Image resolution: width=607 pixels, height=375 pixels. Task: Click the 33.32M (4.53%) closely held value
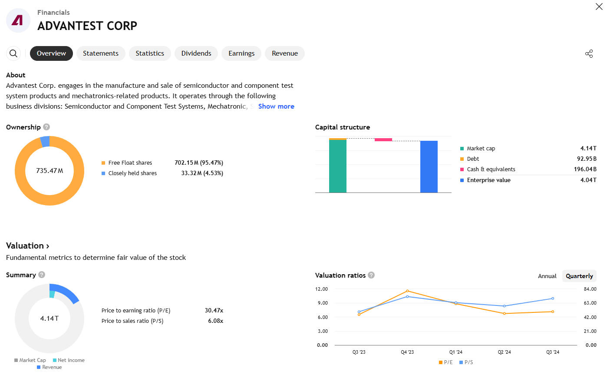pyautogui.click(x=202, y=173)
